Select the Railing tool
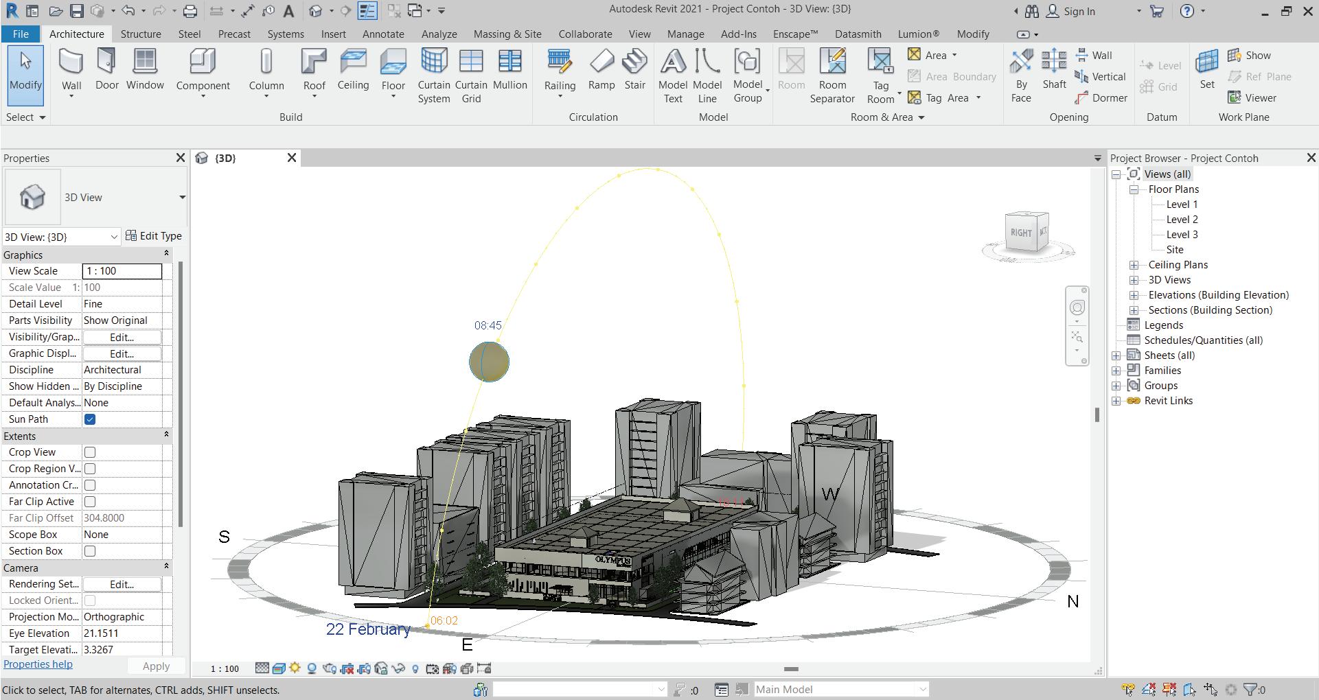The height and width of the screenshot is (700, 1319). point(560,72)
